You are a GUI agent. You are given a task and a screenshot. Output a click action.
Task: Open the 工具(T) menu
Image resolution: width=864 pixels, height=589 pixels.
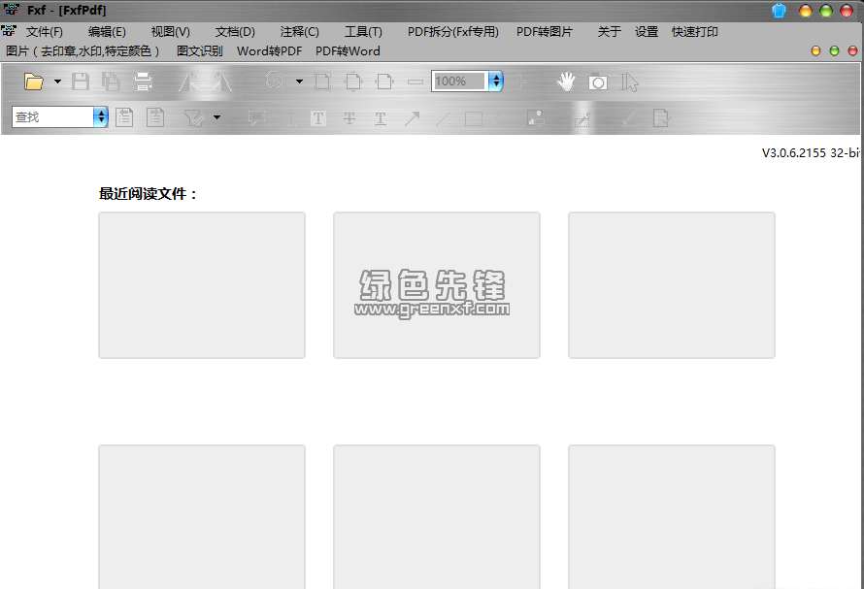click(x=363, y=32)
